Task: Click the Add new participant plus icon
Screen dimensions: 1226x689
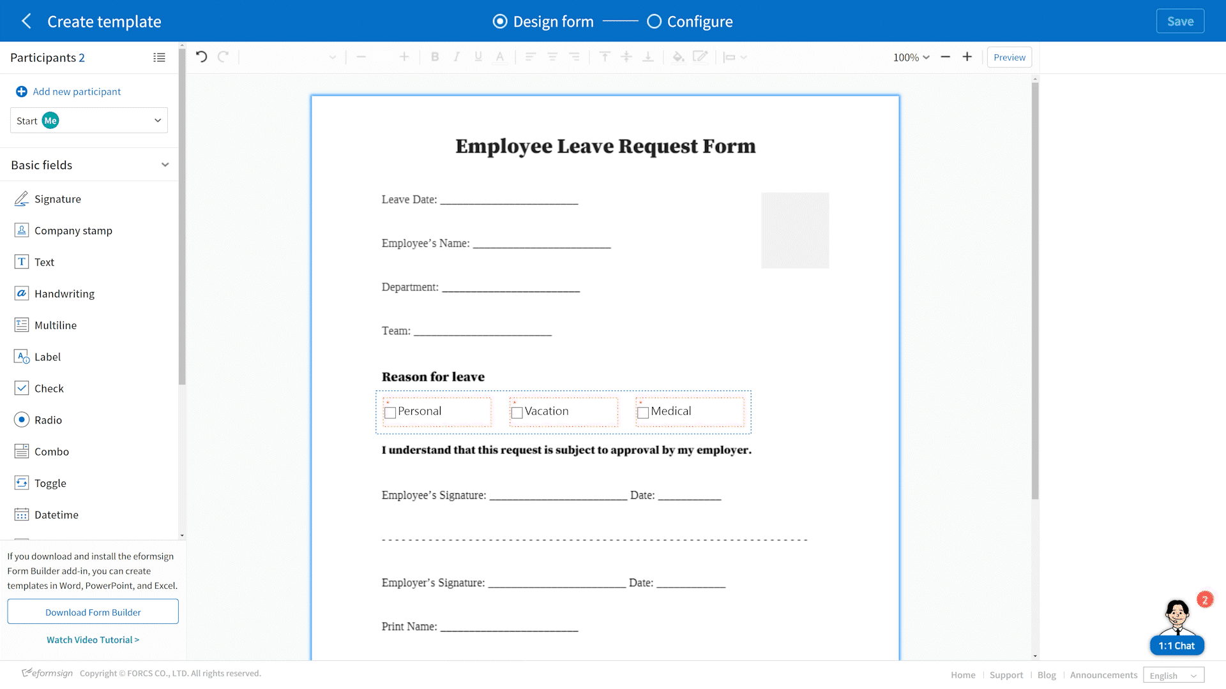Action: (22, 92)
